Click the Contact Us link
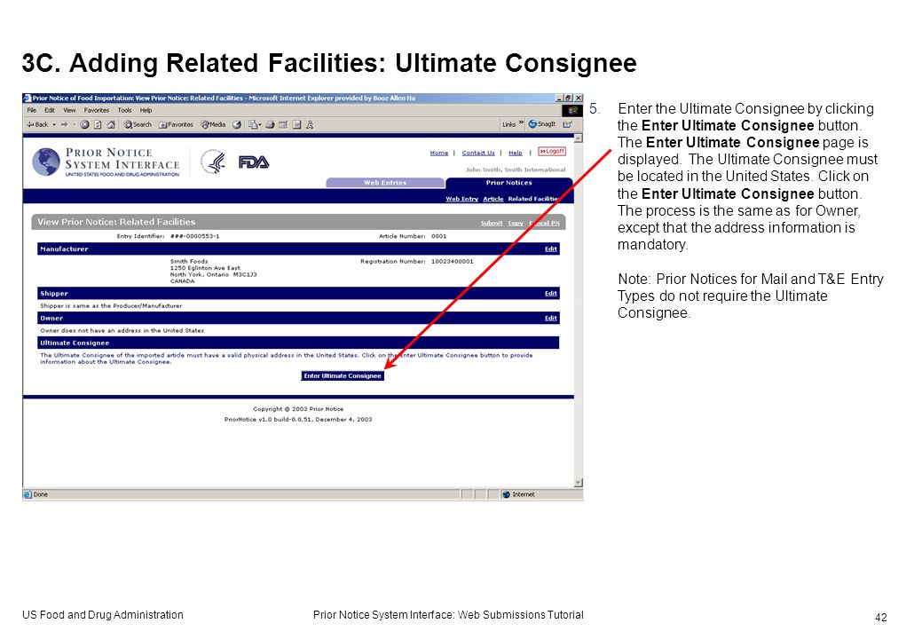 tap(478, 153)
